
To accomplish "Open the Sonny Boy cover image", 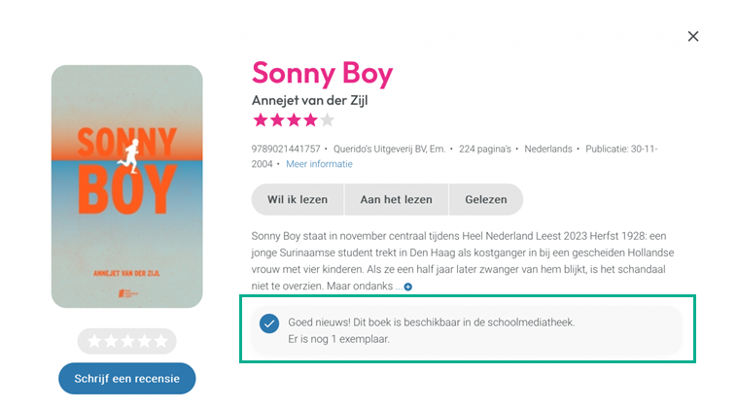I will (x=126, y=186).
